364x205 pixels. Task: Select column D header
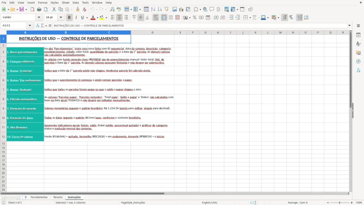click(152, 32)
